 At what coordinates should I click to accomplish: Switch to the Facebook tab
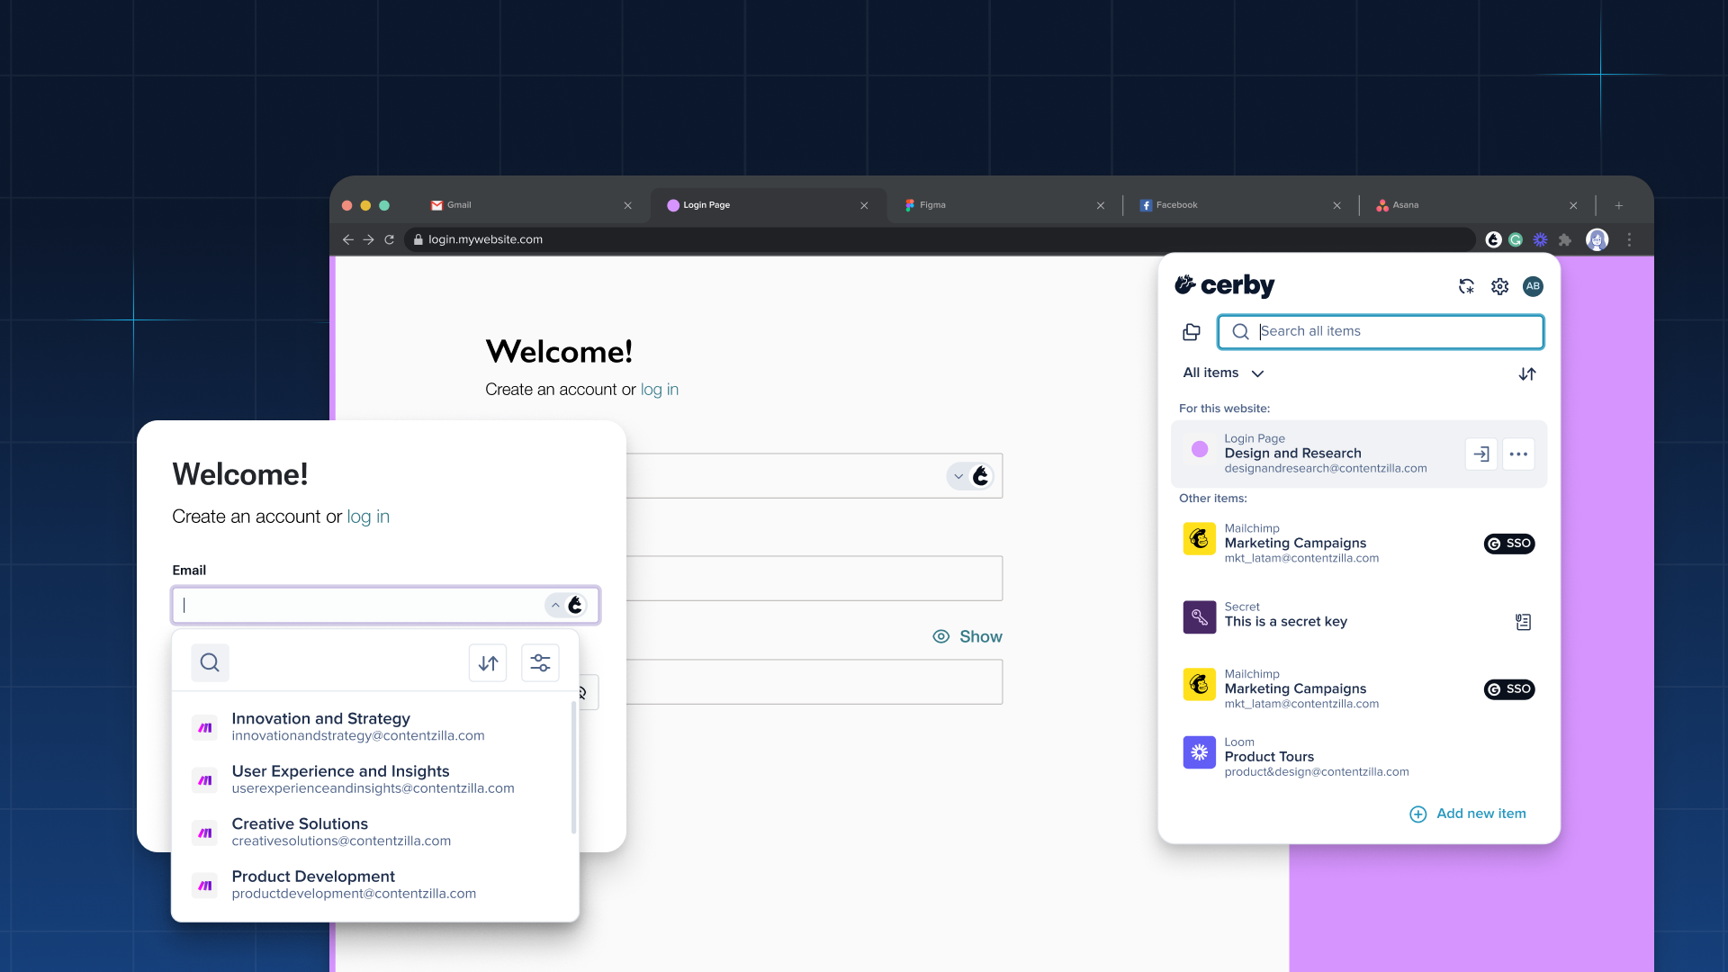click(x=1240, y=205)
